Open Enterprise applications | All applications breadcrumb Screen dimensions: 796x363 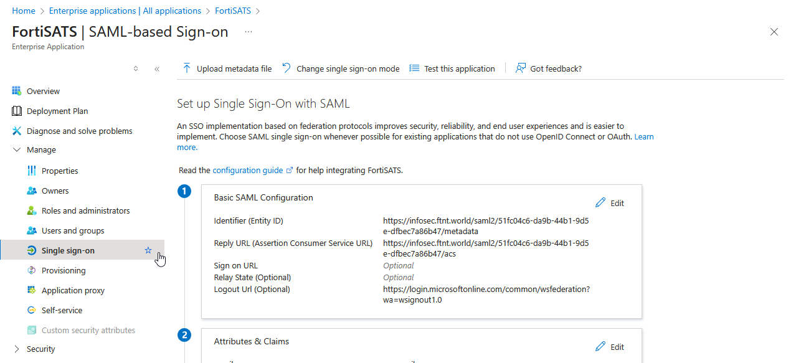pyautogui.click(x=125, y=11)
